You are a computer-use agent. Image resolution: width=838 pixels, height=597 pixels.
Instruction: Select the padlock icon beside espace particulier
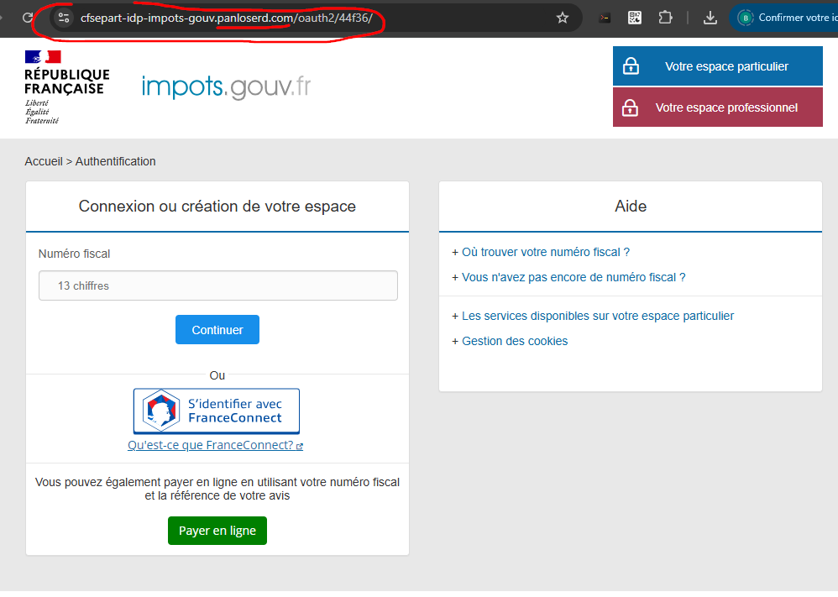click(x=631, y=65)
